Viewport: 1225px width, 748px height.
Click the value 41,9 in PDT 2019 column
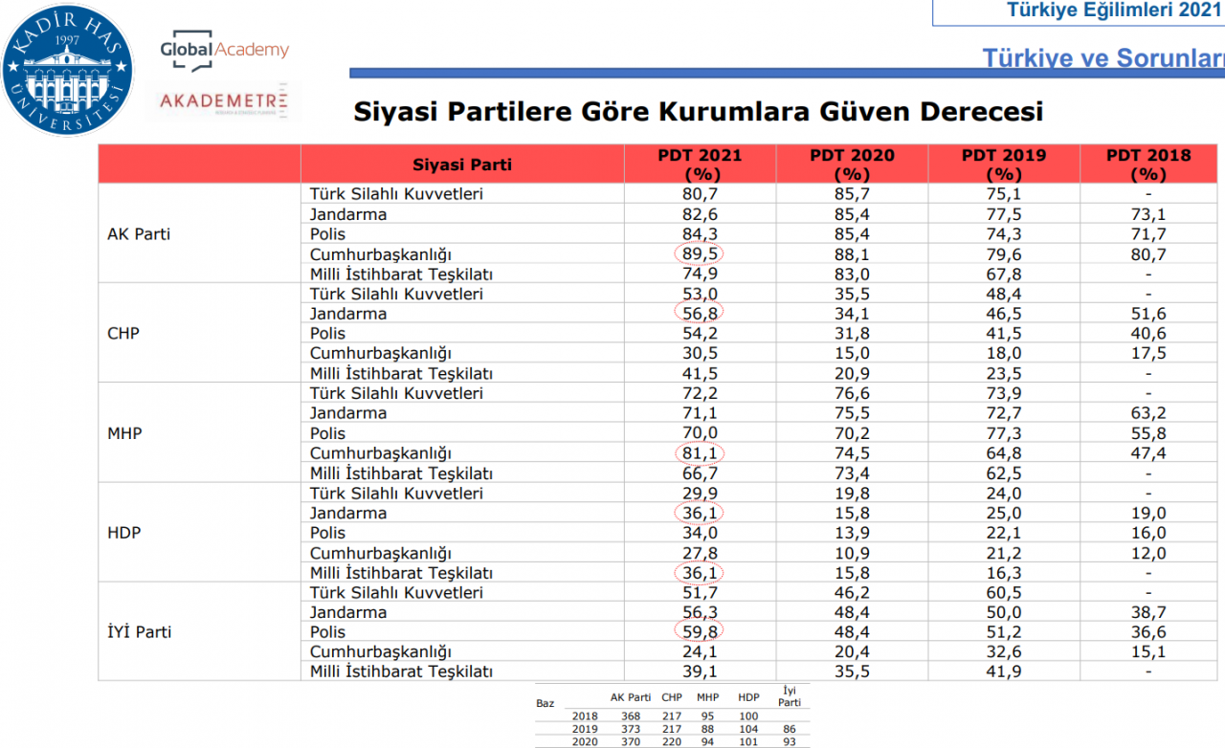[1004, 672]
